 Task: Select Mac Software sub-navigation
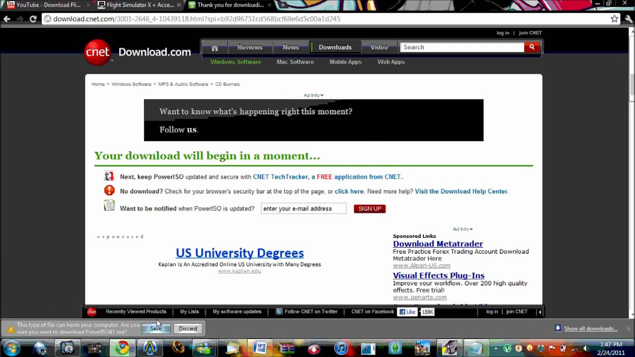click(x=295, y=62)
